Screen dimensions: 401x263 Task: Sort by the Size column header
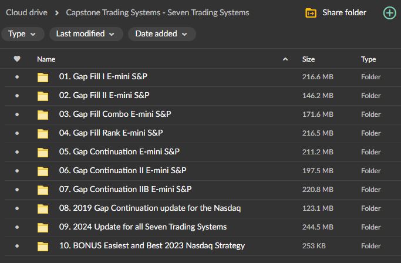308,59
